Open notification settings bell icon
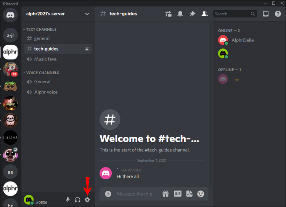Screen dimensions: 286x207 180,14
